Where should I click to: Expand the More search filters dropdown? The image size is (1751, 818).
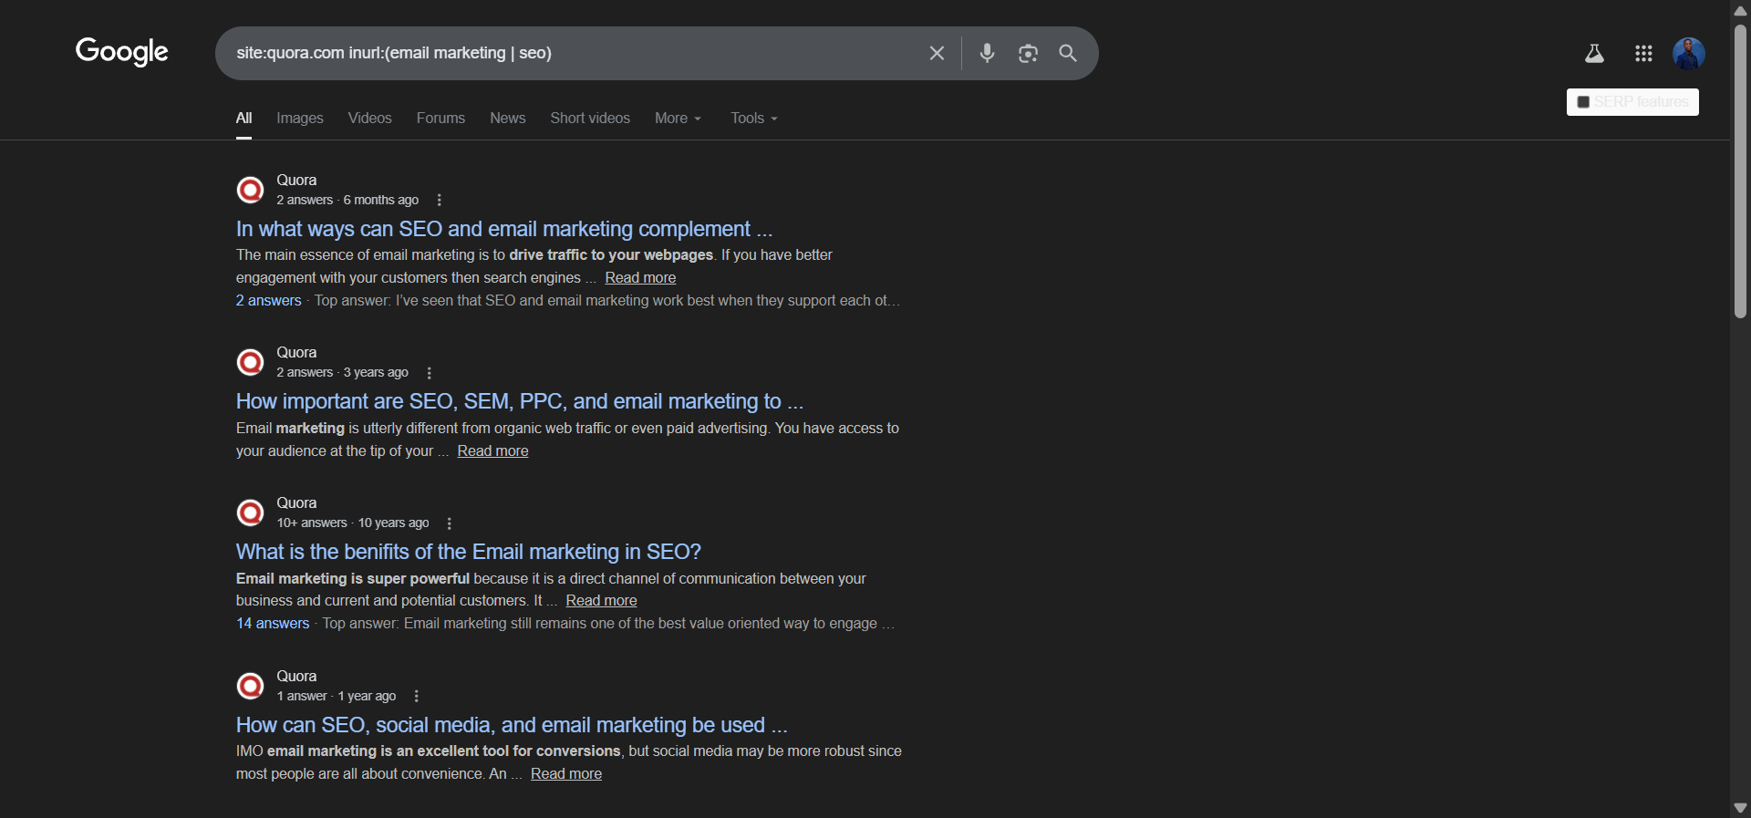(x=678, y=119)
